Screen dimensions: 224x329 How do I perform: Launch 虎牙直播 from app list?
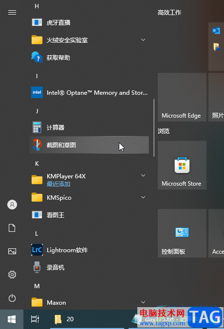click(89, 22)
